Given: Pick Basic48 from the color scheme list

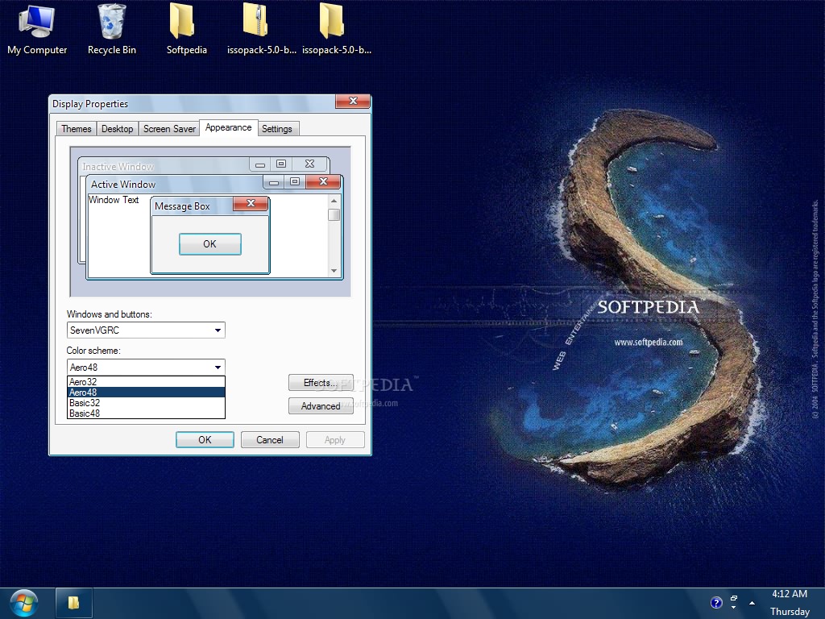Looking at the screenshot, I should 147,413.
